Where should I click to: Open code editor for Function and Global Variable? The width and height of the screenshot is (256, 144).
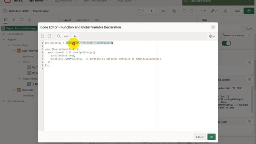coord(250,80)
